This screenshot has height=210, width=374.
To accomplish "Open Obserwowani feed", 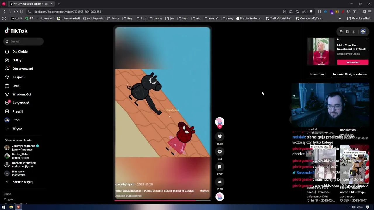I will 22,69.
